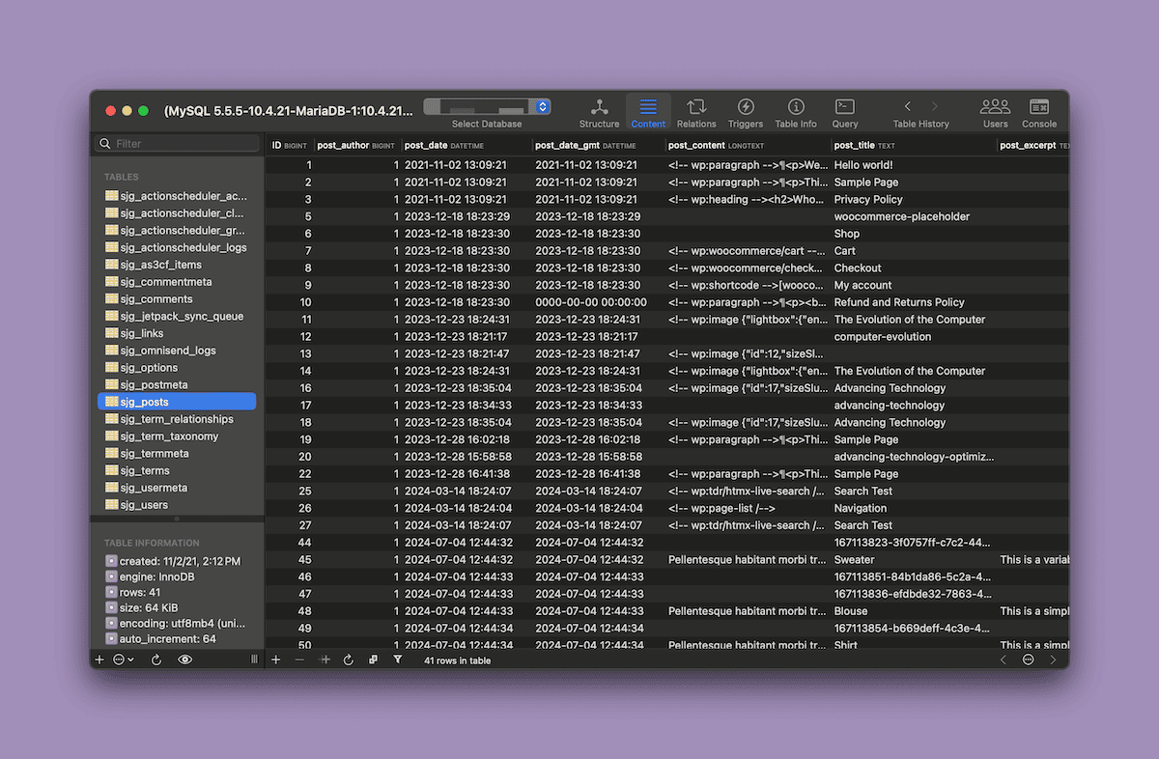Viewport: 1159px width, 759px height.
Task: Select the sjg_omnisend_logs table
Action: point(177,351)
